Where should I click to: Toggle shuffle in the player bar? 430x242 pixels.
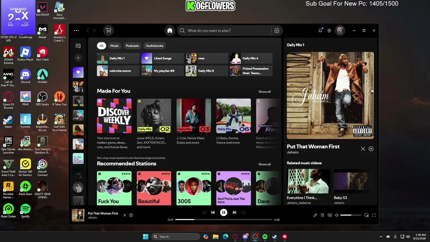point(204,212)
